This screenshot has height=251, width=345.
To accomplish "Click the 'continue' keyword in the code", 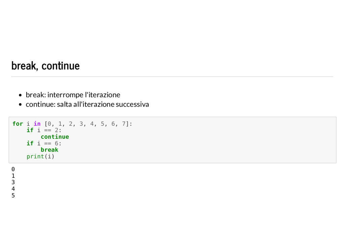I will click(x=55, y=137).
